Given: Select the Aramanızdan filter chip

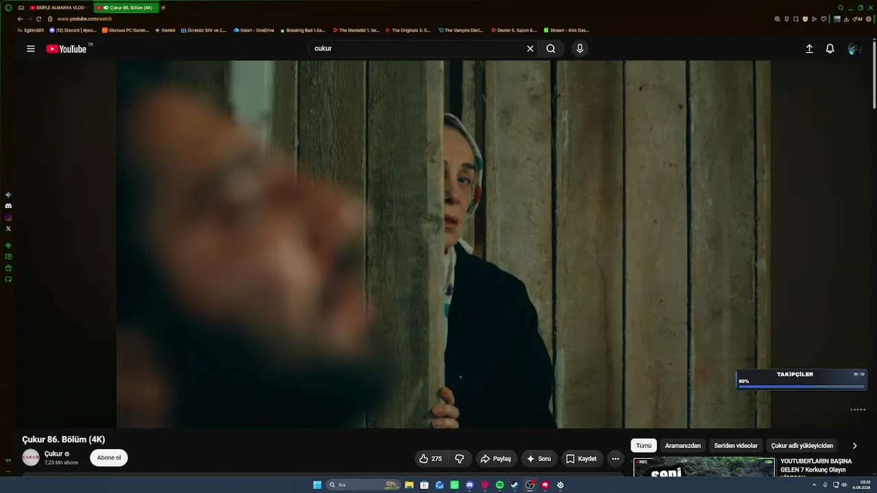Looking at the screenshot, I should click(x=682, y=446).
